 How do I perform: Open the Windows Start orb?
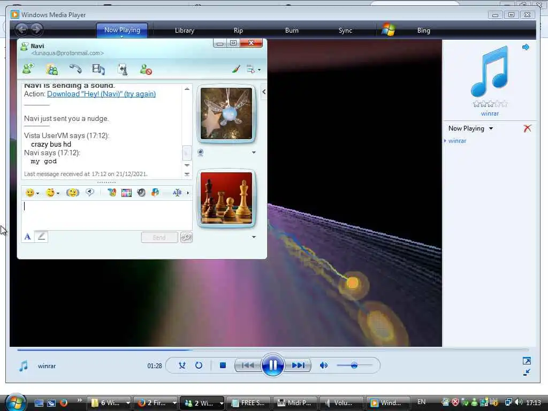click(15, 402)
